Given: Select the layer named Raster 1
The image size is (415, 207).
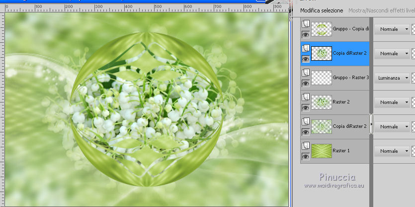Looking at the screenshot, I should [x=341, y=151].
